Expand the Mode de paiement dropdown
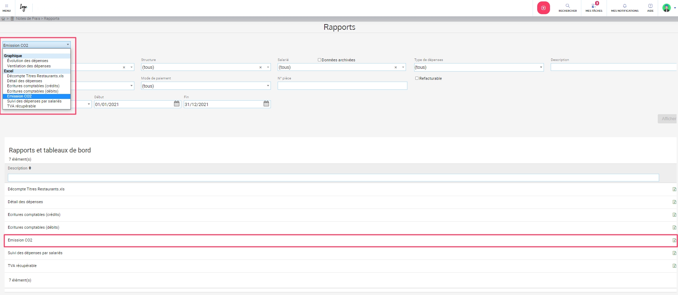Viewport: 678px width, 295px height. coord(268,86)
